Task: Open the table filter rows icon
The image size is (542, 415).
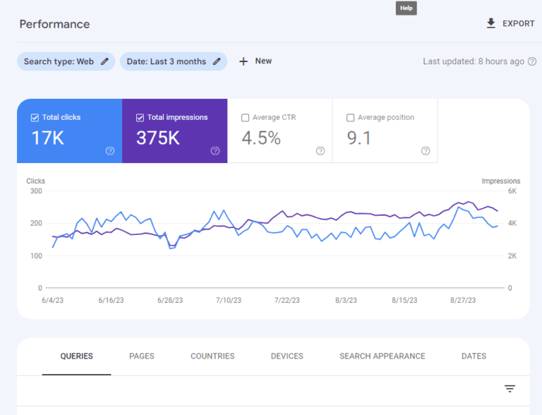Action: click(510, 389)
